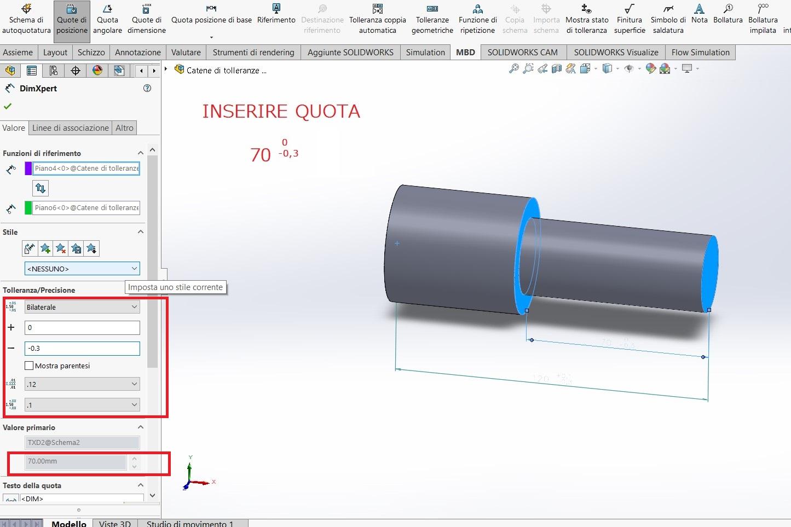Open Edit appearance color ball
The height and width of the screenshot is (527, 791).
click(650, 68)
